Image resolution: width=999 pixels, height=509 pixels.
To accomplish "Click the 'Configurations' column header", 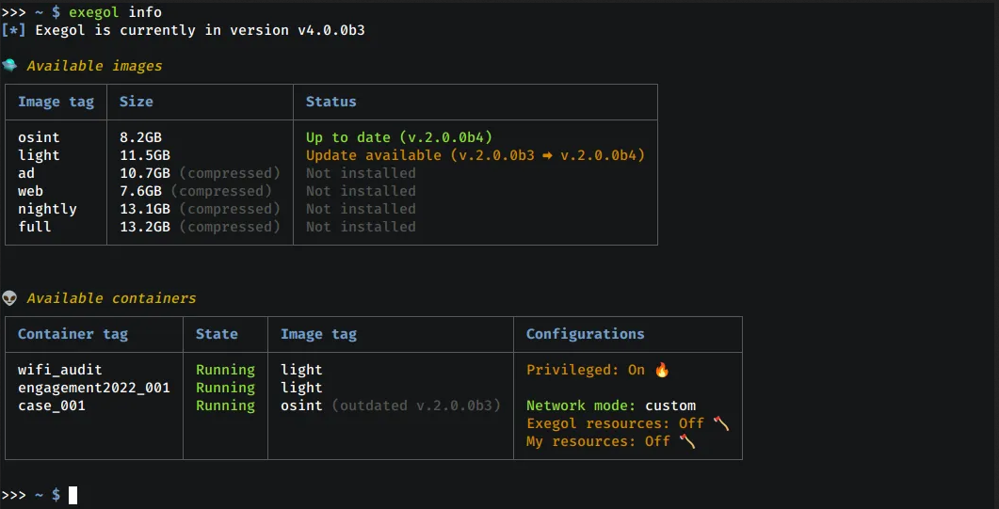I will [x=585, y=334].
